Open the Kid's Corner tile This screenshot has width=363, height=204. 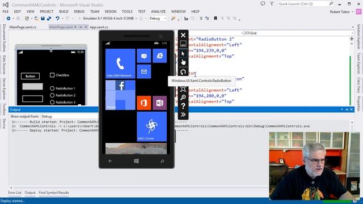[x=151, y=126]
